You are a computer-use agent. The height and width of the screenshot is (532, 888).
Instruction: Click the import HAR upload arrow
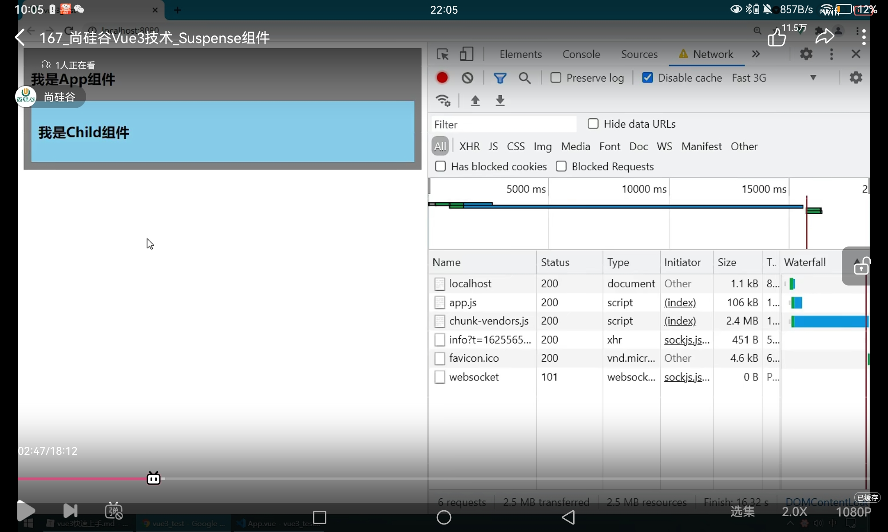[x=475, y=101]
